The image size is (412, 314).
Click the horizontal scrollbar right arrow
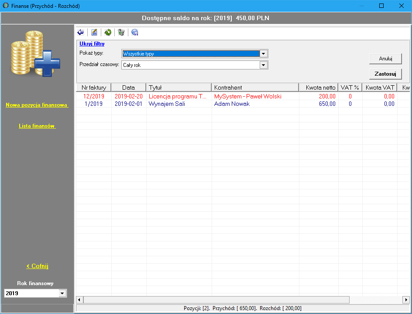406,300
